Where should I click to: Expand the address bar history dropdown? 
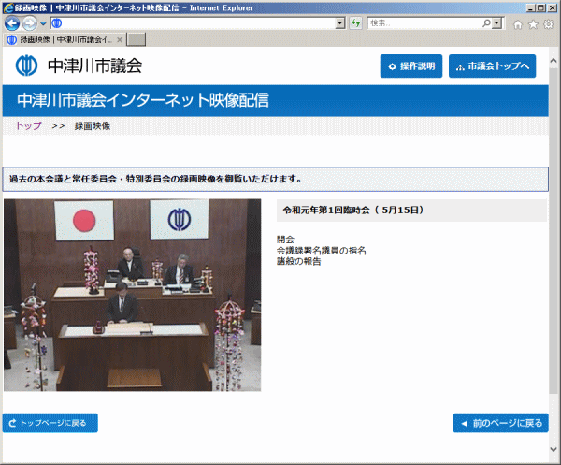pyautogui.click(x=340, y=23)
